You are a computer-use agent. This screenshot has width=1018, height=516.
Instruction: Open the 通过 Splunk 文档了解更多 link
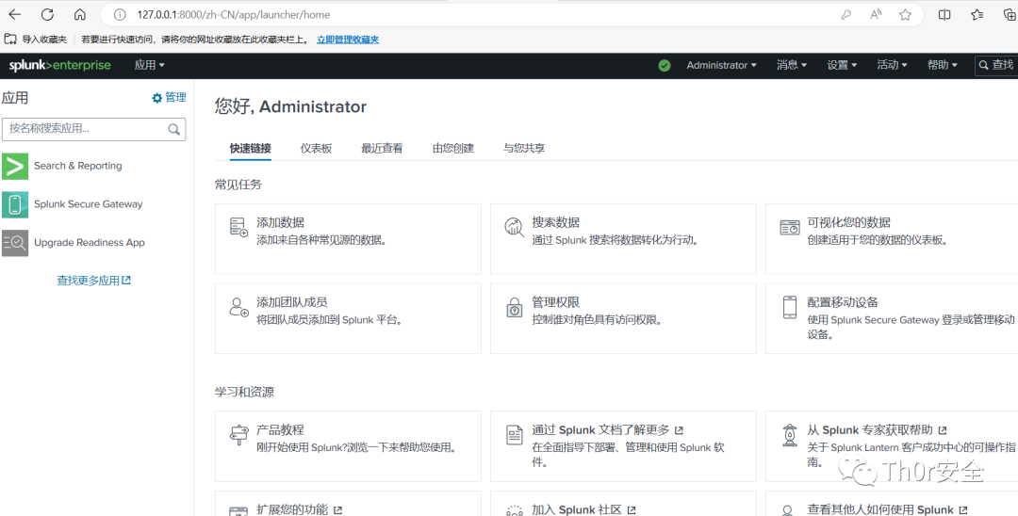(607, 429)
